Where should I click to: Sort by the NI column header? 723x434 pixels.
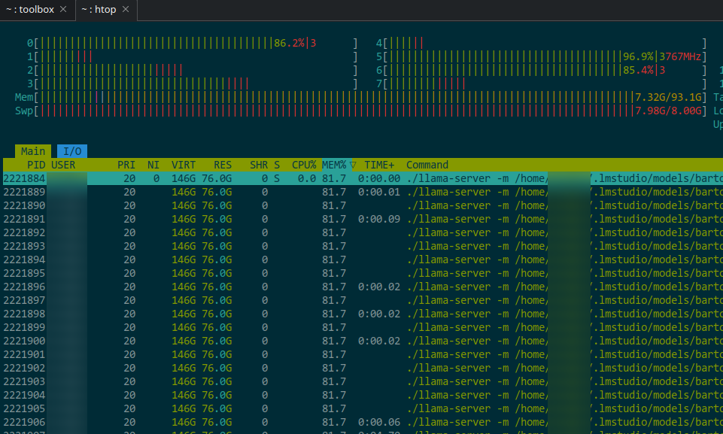click(x=153, y=165)
